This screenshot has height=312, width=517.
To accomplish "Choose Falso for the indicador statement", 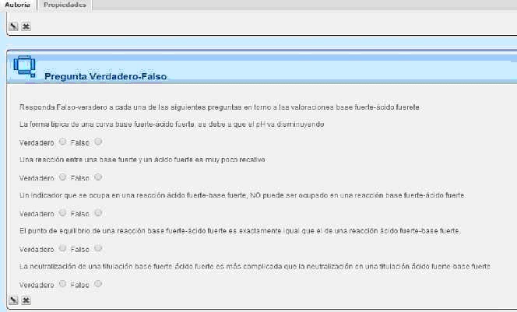I will [98, 212].
